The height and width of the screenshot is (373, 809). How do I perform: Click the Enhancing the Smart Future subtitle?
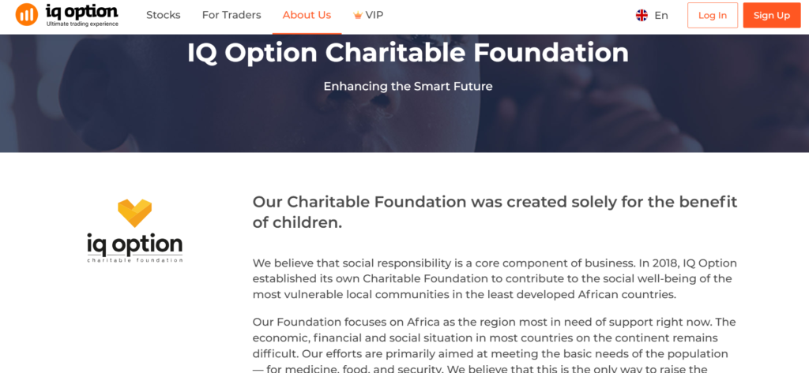click(408, 87)
